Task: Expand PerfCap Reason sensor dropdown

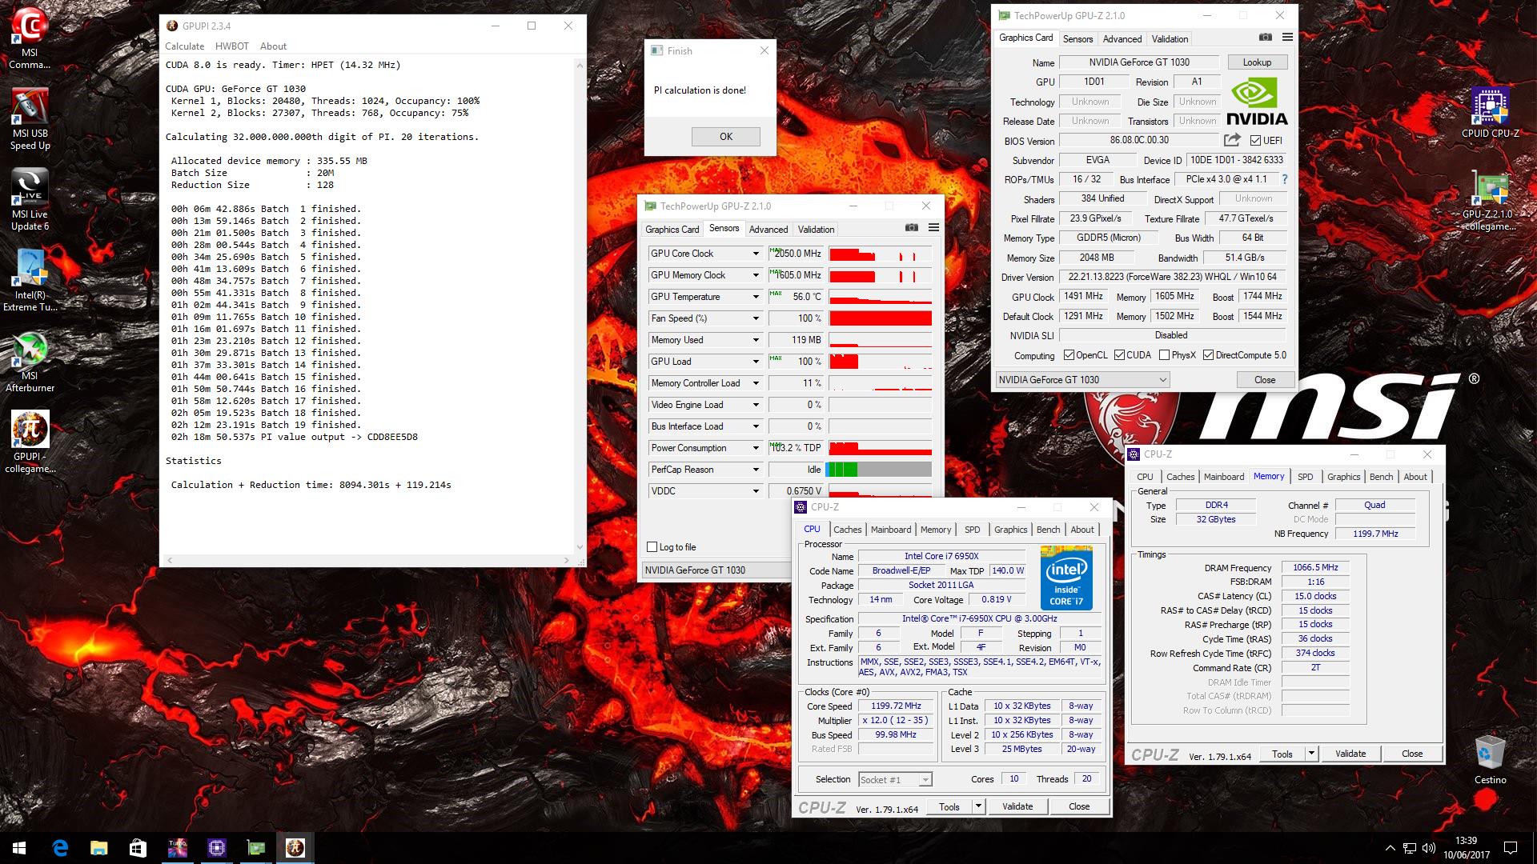Action: pos(755,470)
